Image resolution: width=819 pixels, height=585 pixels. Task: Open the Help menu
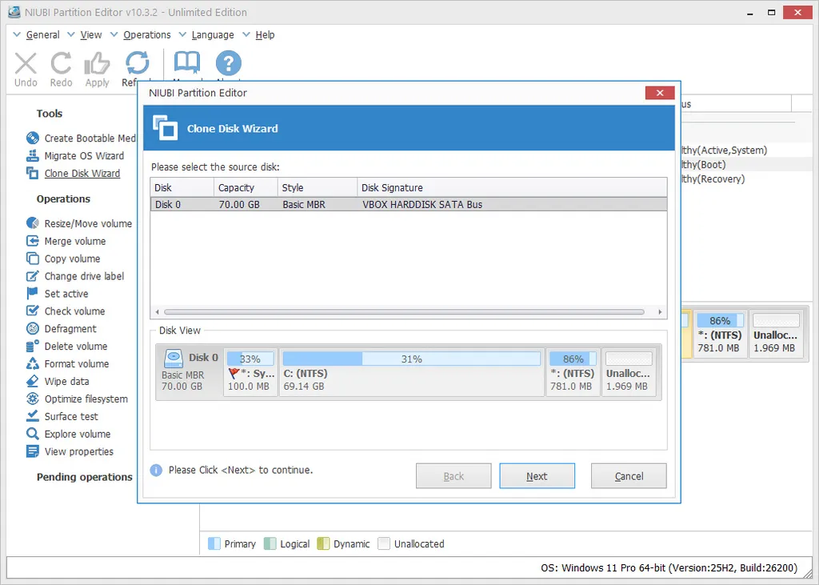[265, 34]
